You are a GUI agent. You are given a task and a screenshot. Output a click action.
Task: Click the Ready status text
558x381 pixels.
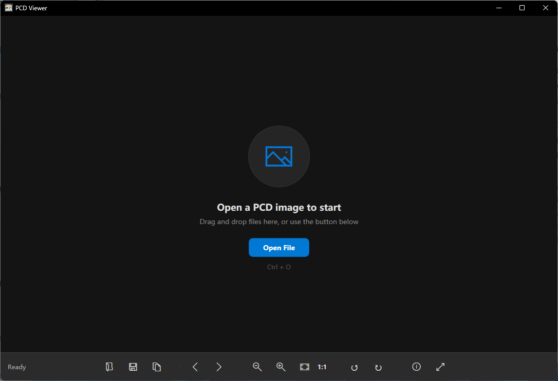(x=17, y=367)
